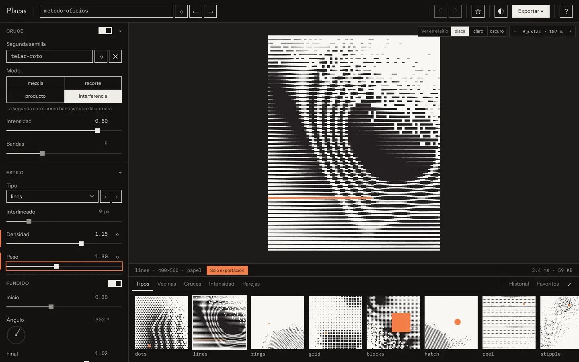Switch to the Cruces tab
Screen dimensions: 579x362
click(193, 284)
